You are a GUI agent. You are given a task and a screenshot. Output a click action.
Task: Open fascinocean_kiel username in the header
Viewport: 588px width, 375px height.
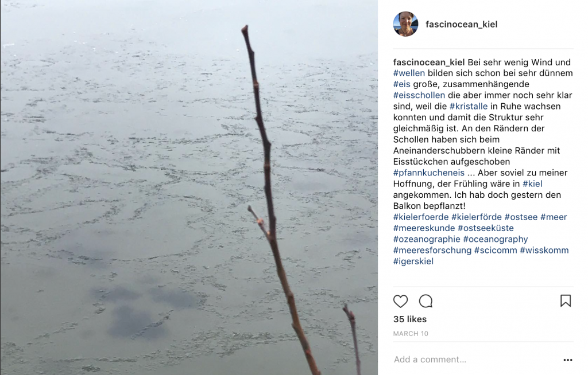tap(461, 24)
